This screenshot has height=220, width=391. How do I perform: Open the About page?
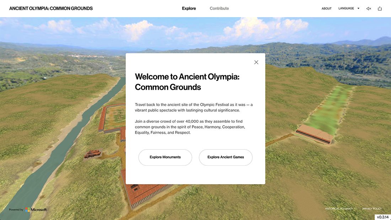point(326,9)
